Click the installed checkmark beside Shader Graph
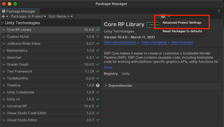 [98, 64]
